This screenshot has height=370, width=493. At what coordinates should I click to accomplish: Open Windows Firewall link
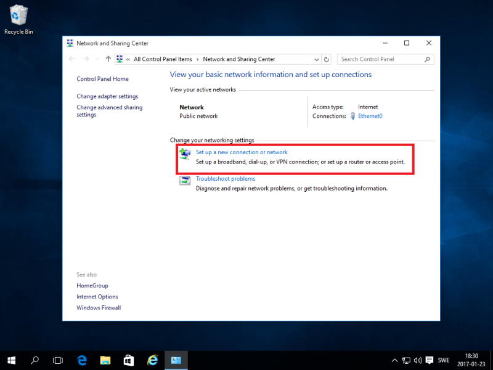[99, 308]
